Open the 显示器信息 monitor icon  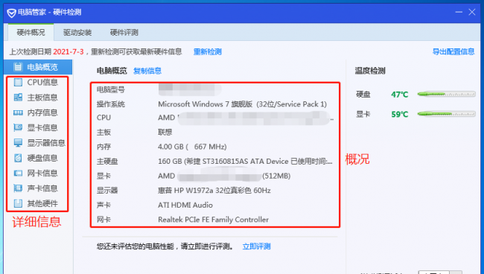point(18,143)
